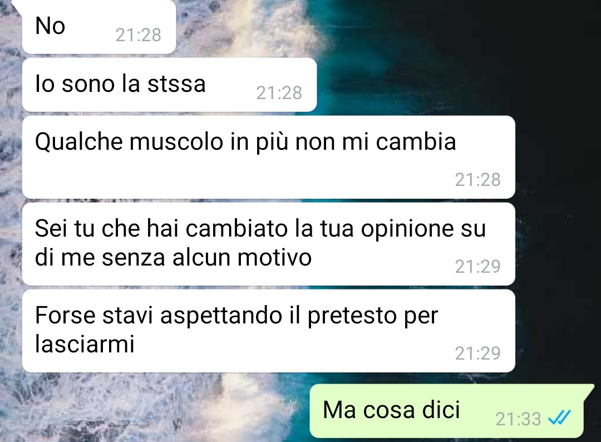Click the 21:29 time next to "lasciarmi"

(x=477, y=353)
